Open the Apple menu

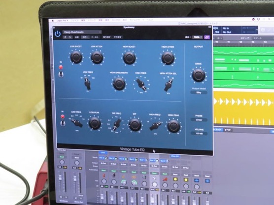[x=53, y=21]
